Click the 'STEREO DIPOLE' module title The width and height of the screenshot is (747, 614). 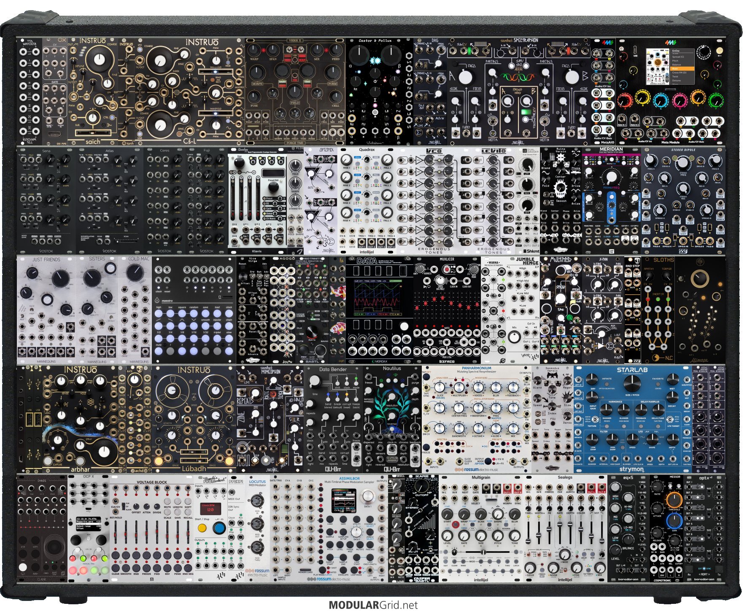click(683, 150)
